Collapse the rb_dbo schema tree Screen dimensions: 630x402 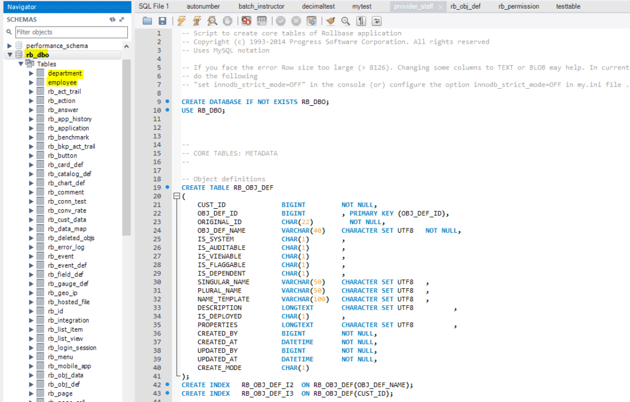10,55
